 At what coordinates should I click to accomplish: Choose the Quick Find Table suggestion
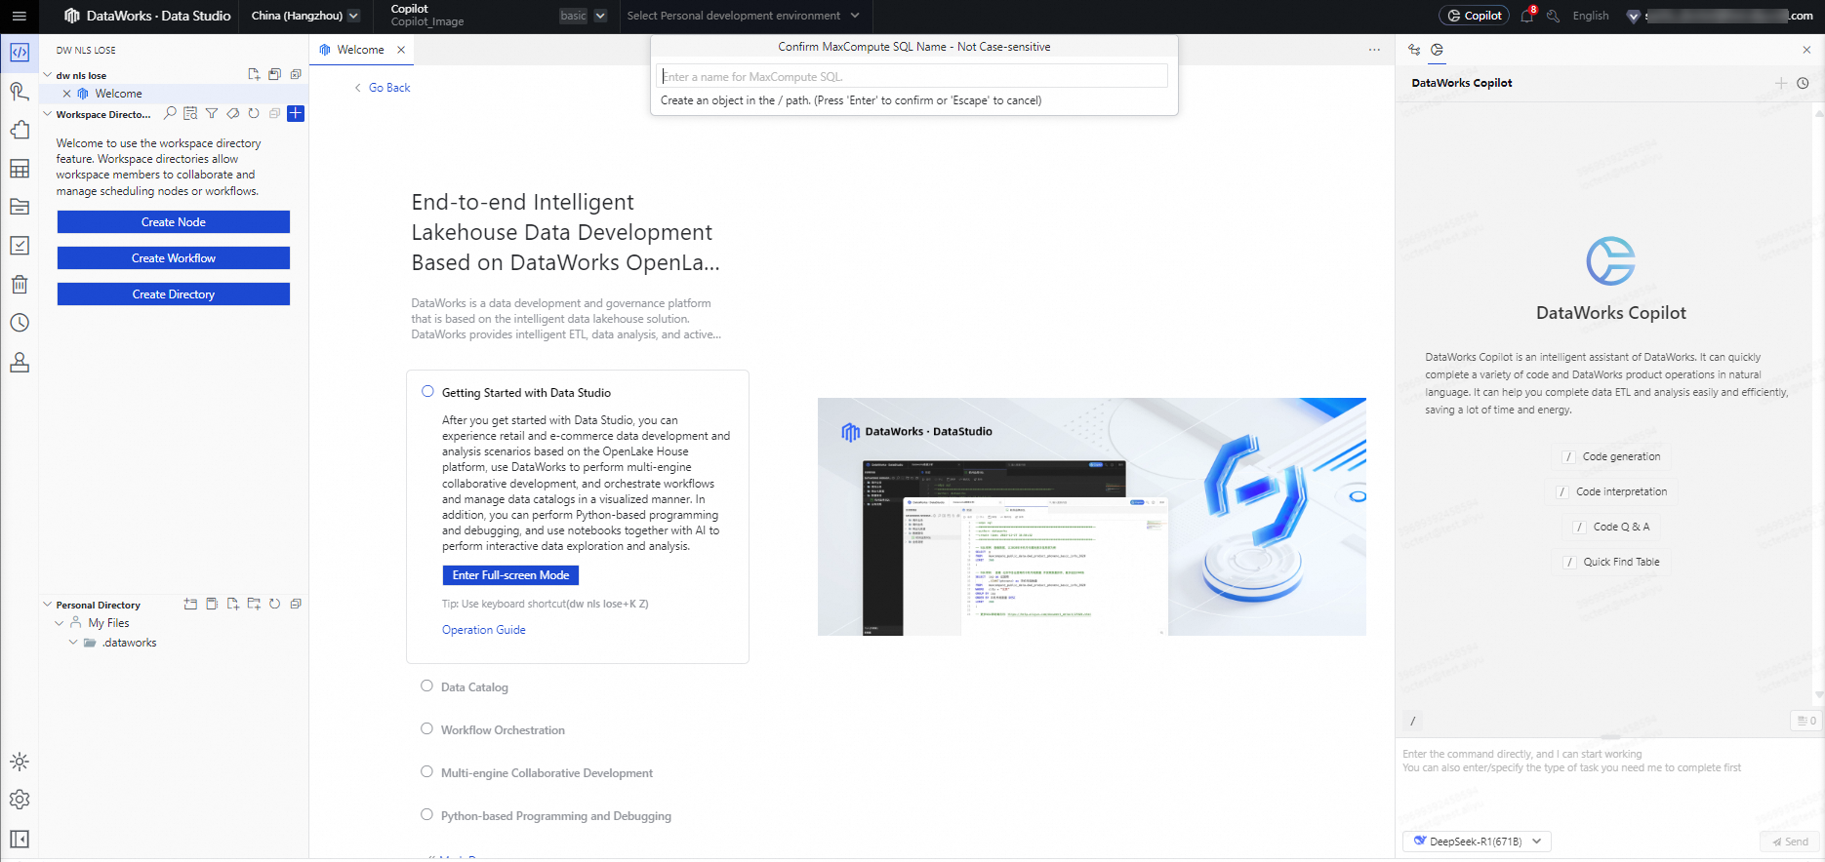1611,562
